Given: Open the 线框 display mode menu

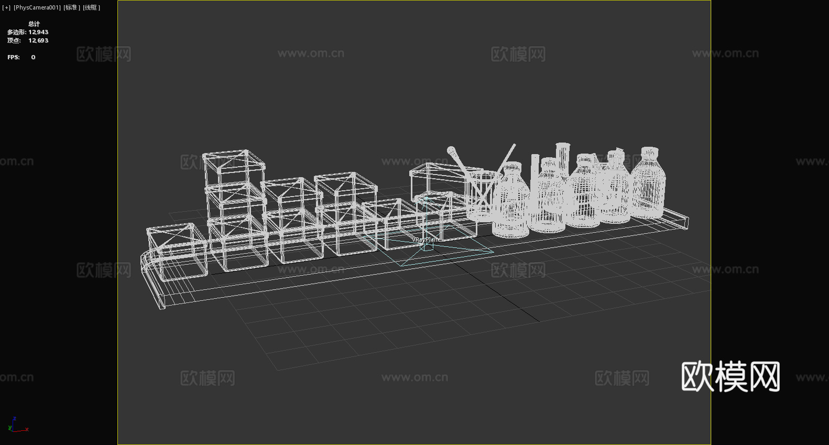Looking at the screenshot, I should (91, 7).
